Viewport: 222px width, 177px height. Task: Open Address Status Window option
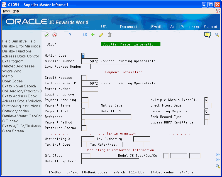coord(22,101)
